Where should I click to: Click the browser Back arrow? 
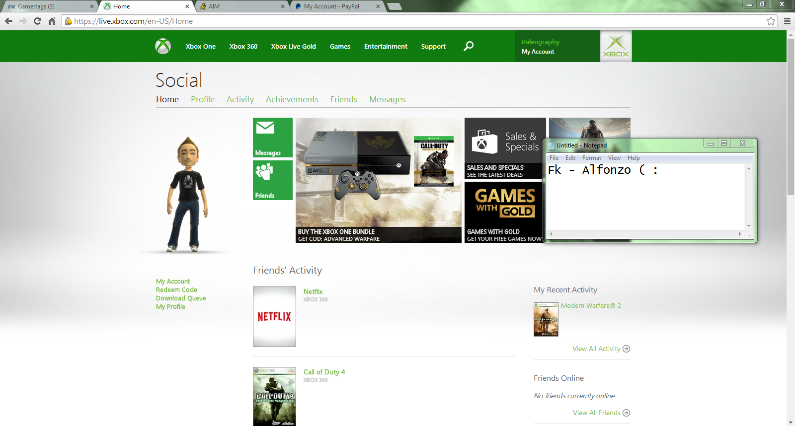[8, 21]
